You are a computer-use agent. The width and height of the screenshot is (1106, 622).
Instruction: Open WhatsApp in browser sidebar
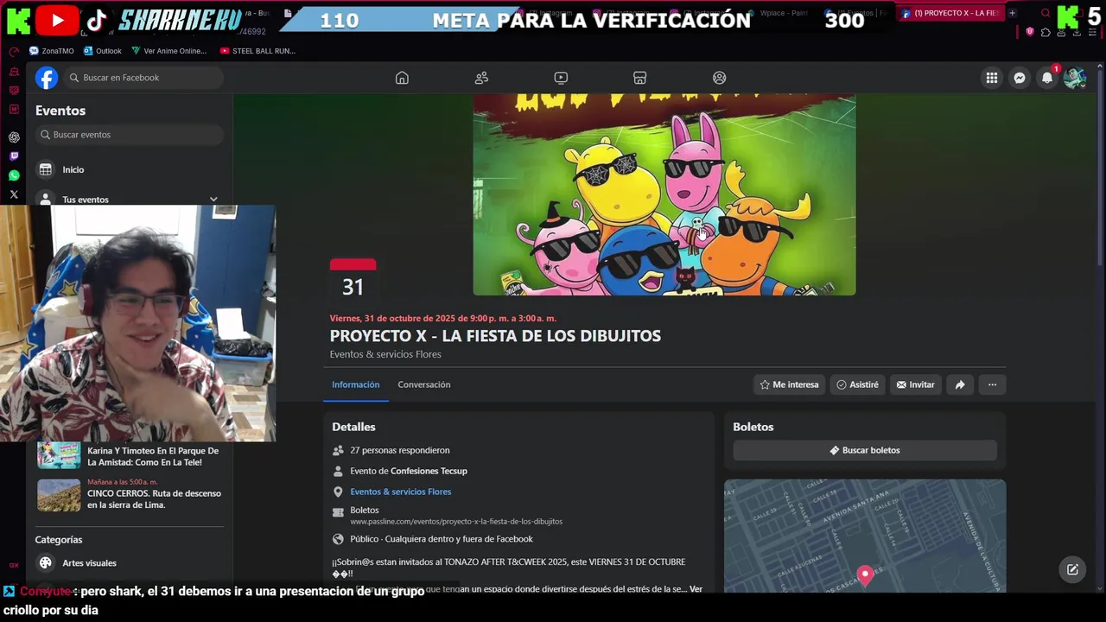pyautogui.click(x=14, y=175)
